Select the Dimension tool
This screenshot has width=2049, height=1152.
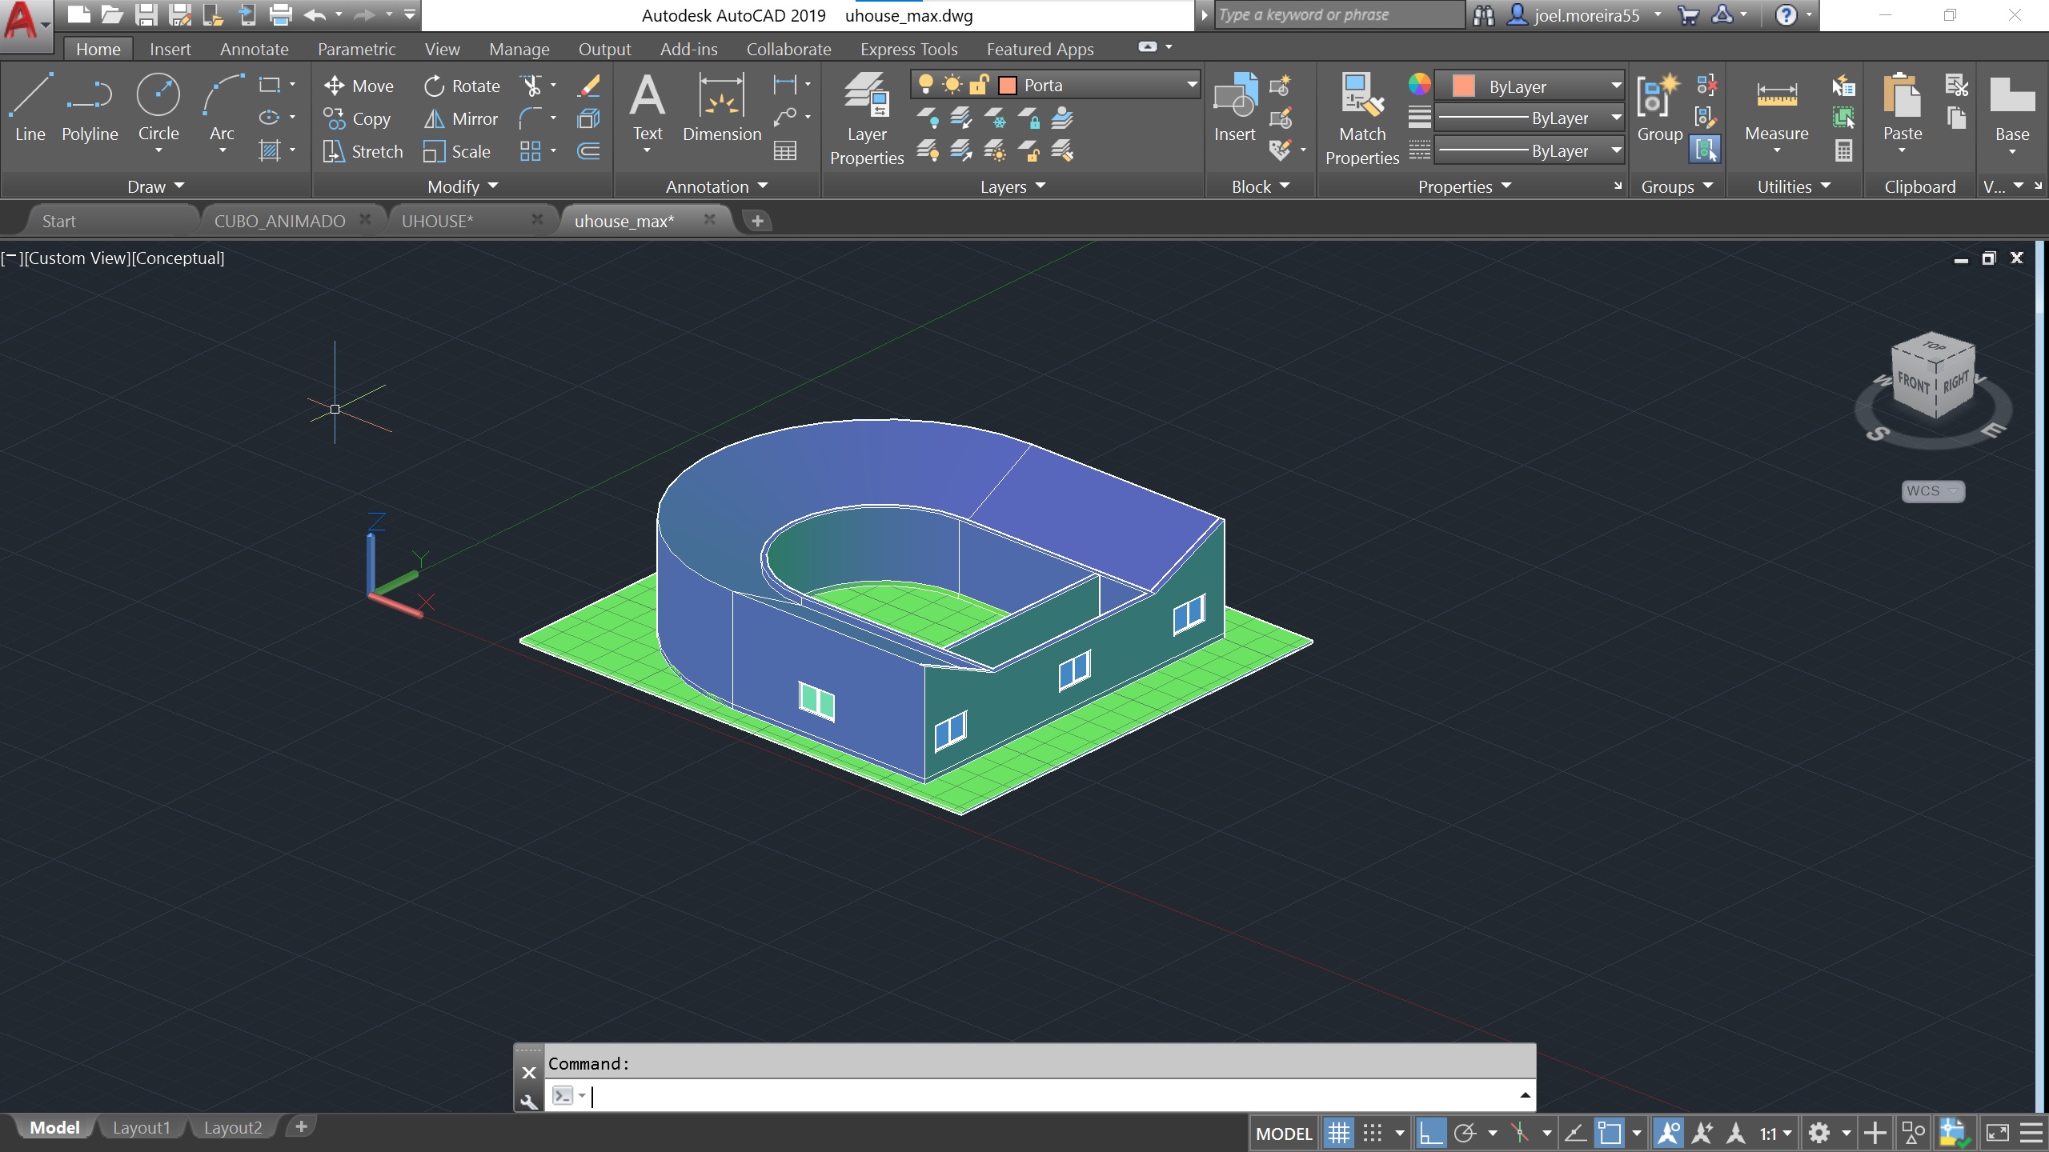[722, 108]
